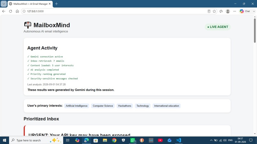Click the Computer Science interest tag
257x144 pixels.
[x=103, y=106]
